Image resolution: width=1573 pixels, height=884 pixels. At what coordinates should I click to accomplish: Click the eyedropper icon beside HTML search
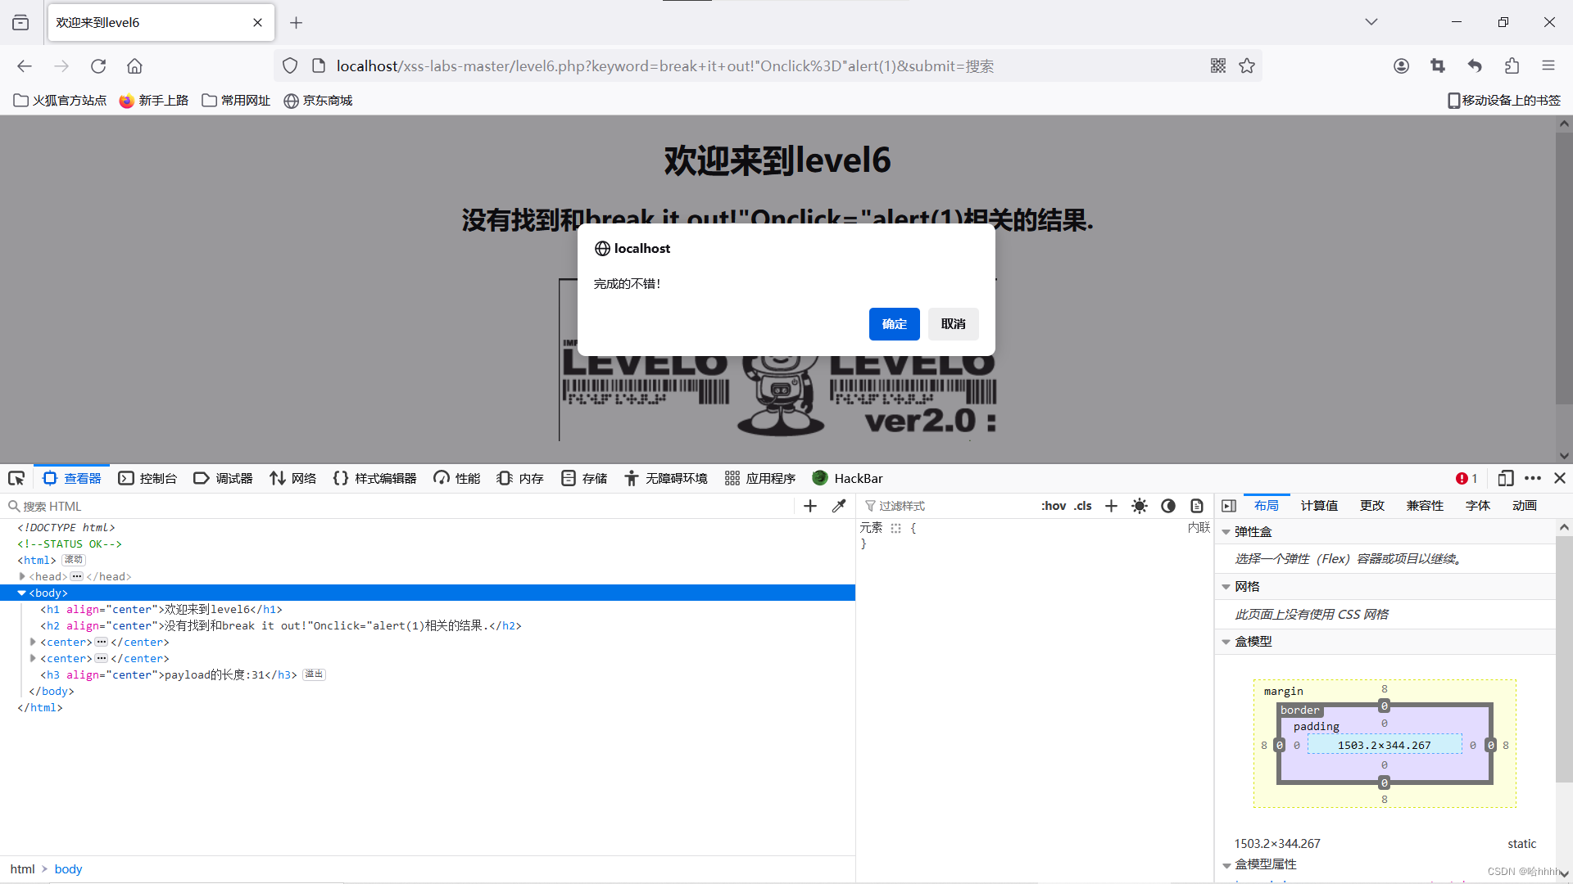[838, 506]
